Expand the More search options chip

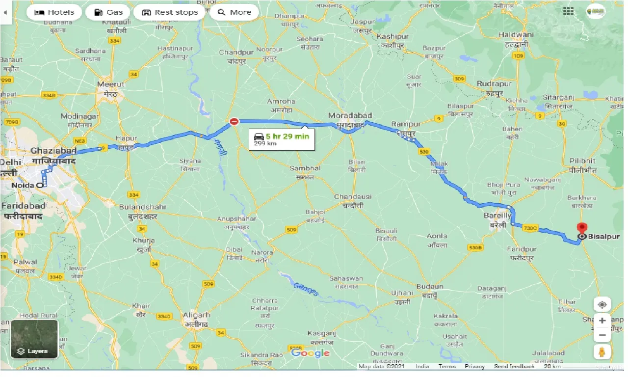pyautogui.click(x=234, y=12)
